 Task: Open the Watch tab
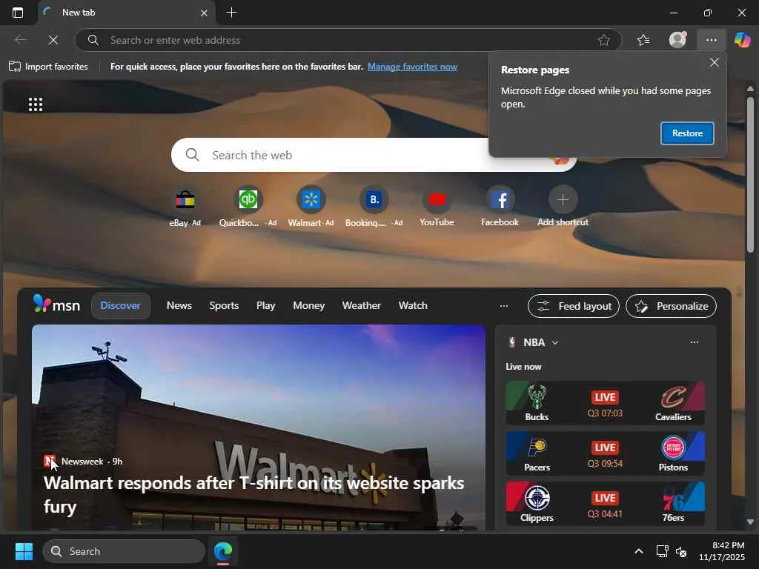413,305
